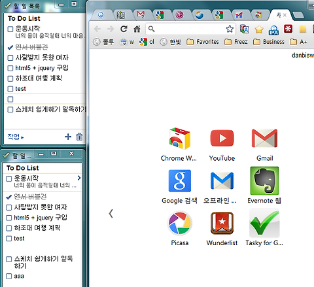Check html5 + jquery 구입 in bottom list

pyautogui.click(x=9, y=218)
